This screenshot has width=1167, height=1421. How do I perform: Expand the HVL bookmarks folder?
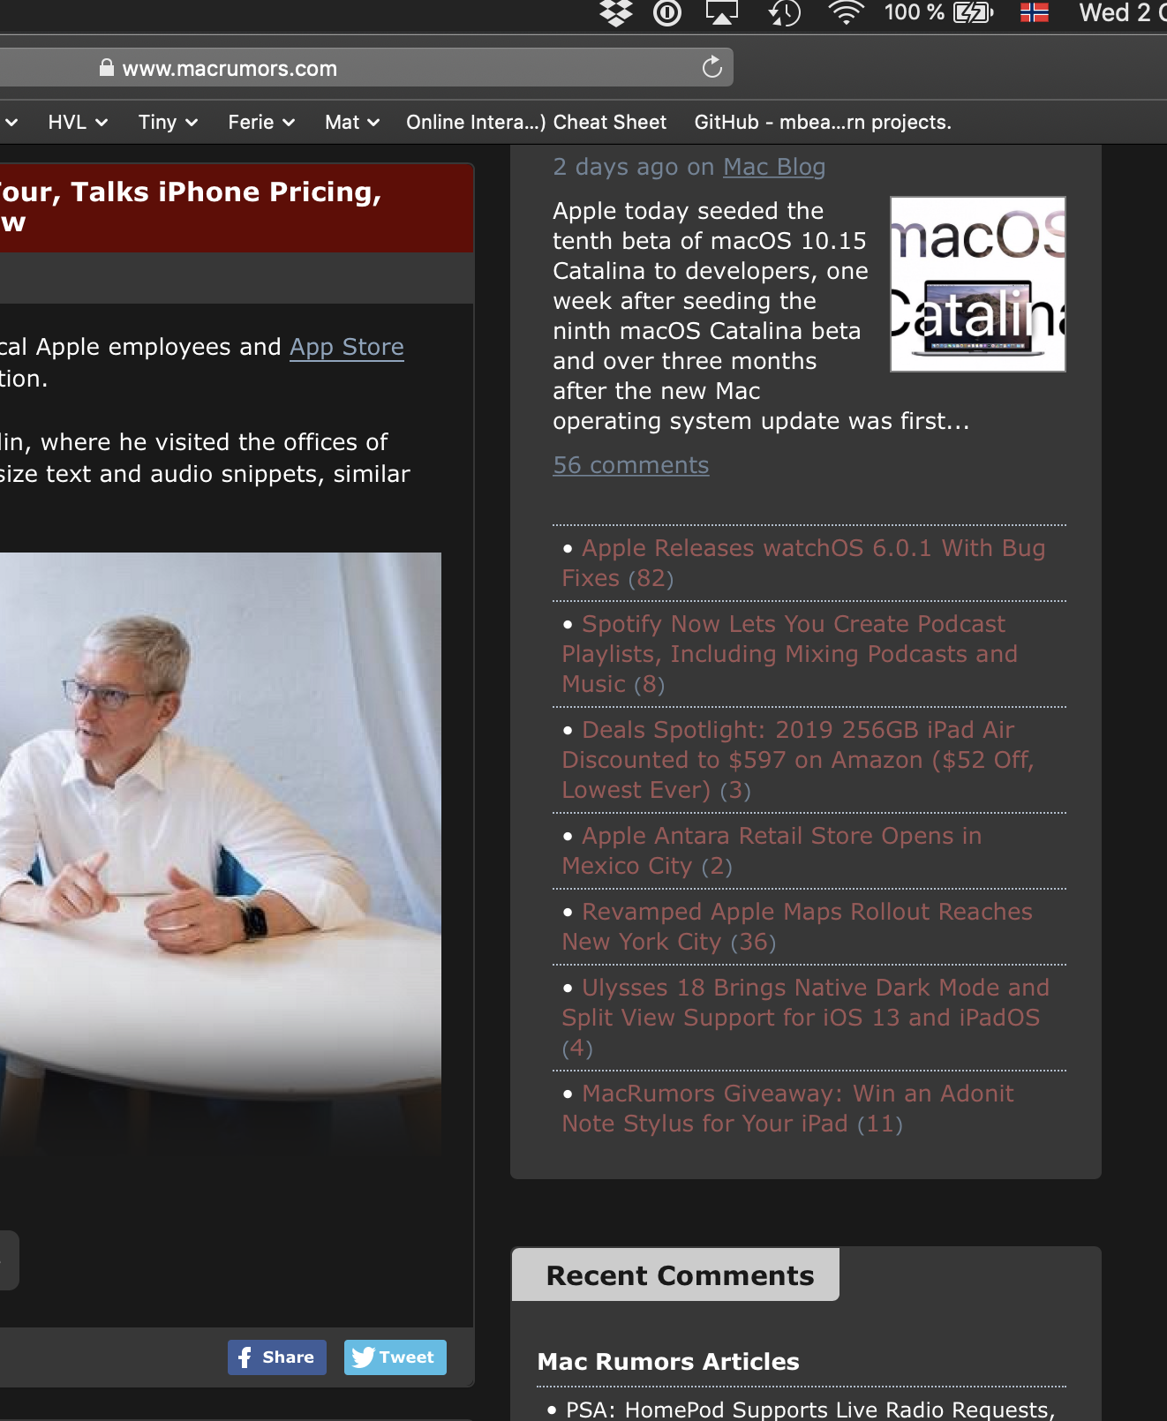(78, 123)
